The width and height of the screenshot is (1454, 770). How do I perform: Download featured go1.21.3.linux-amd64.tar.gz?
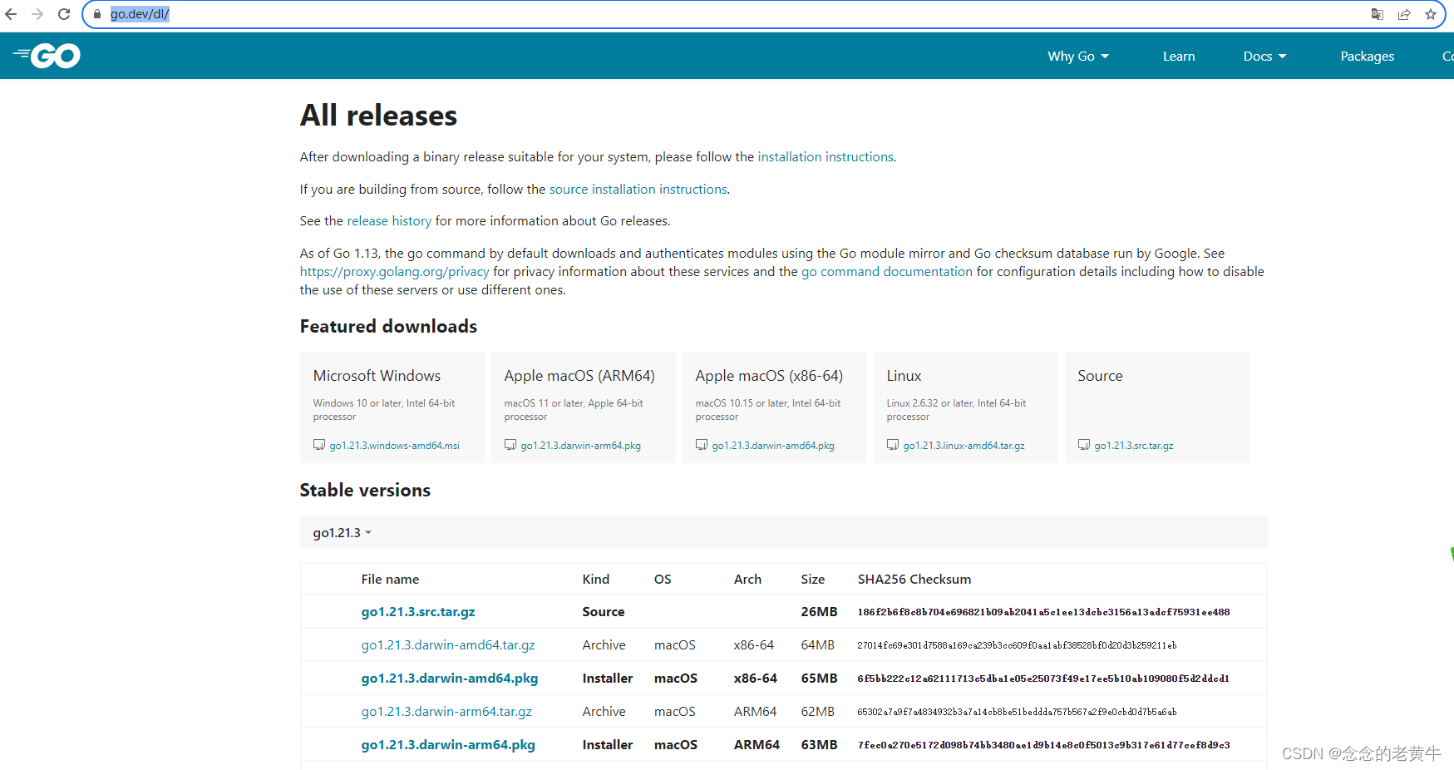coord(964,446)
